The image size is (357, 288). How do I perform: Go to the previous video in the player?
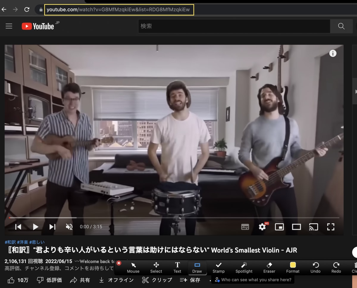(18, 227)
